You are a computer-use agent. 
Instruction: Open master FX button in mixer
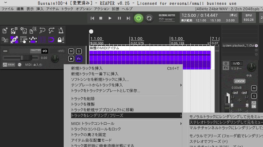[x=226, y=68]
